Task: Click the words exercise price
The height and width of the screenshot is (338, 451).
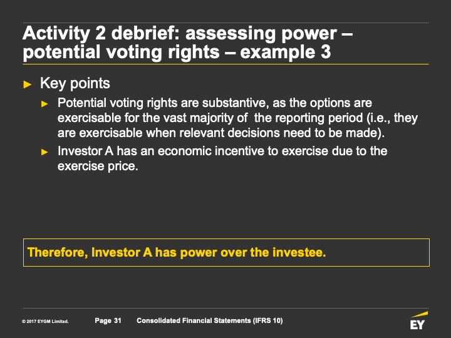Action: [98, 166]
